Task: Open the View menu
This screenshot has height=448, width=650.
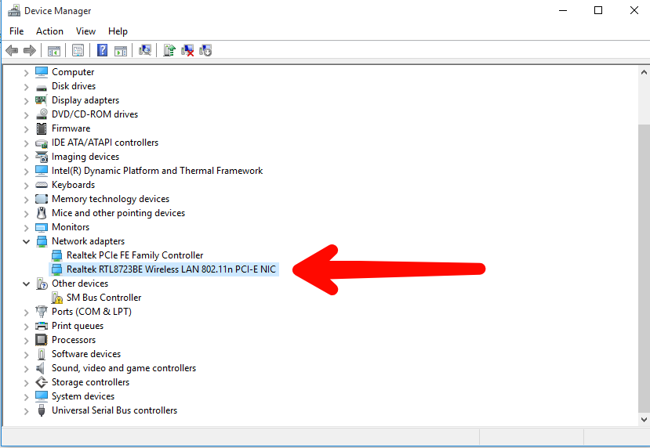Action: [85, 31]
